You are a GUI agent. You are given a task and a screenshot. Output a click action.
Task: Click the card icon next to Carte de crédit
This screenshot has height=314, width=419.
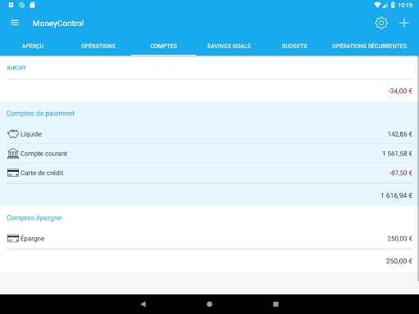pos(13,173)
